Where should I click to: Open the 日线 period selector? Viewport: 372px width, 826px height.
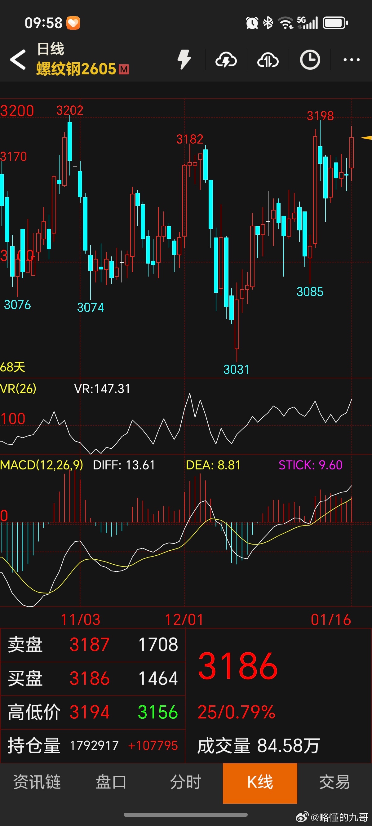click(x=51, y=49)
